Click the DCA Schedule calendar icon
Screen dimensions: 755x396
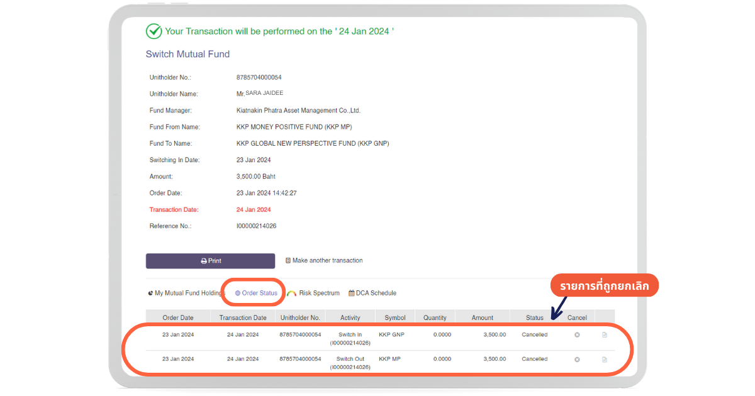tap(351, 294)
